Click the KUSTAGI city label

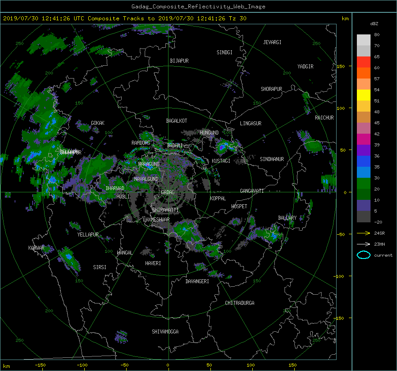tap(221, 161)
